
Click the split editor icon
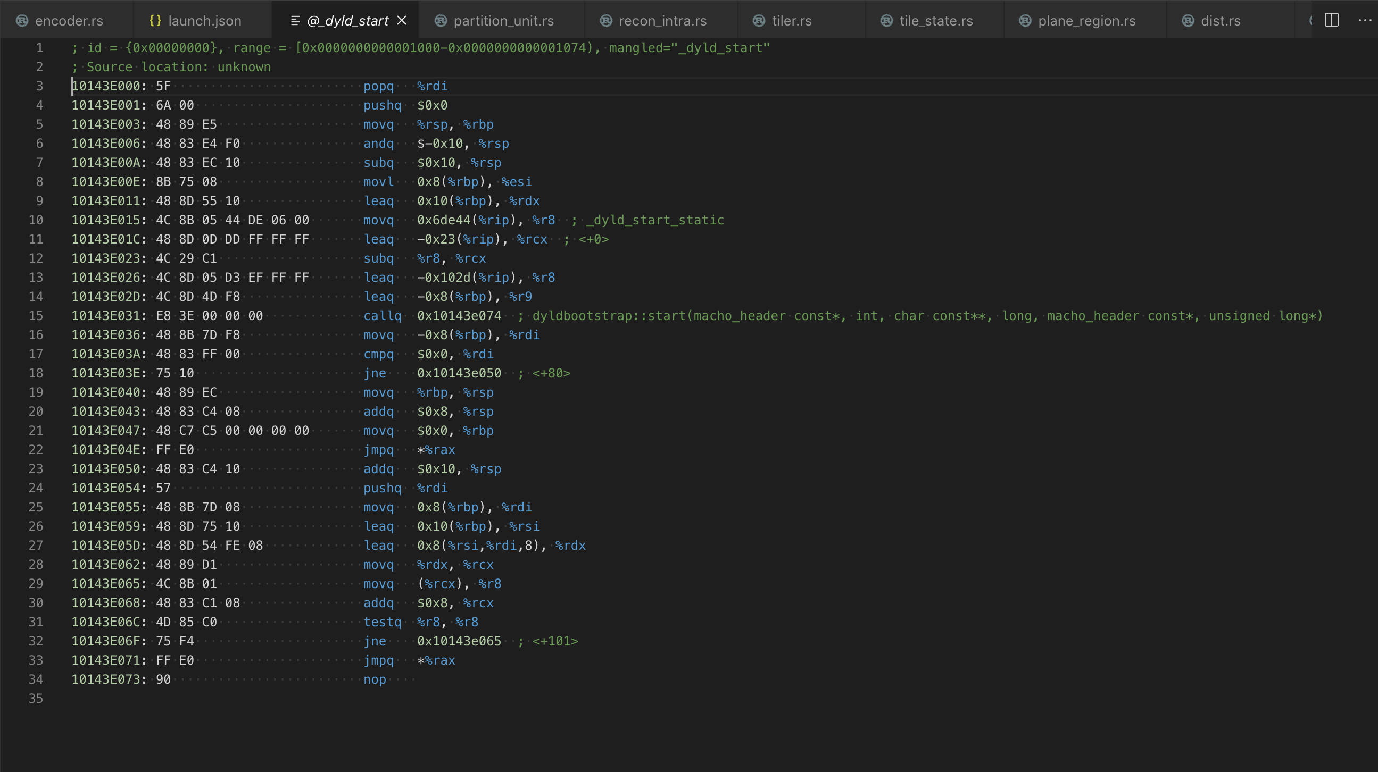(1332, 20)
